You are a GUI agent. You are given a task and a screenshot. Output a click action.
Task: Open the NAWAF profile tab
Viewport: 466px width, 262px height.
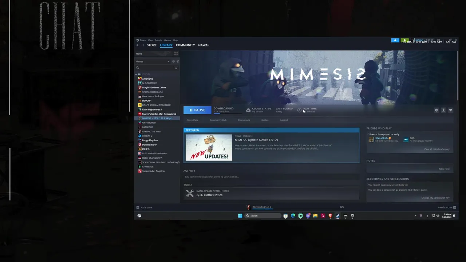(x=204, y=45)
